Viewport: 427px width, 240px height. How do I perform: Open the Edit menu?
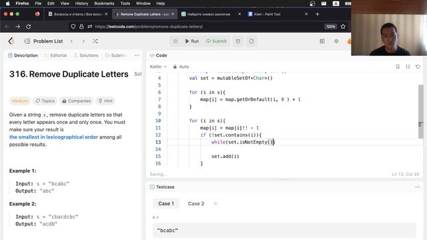pos(51,3)
